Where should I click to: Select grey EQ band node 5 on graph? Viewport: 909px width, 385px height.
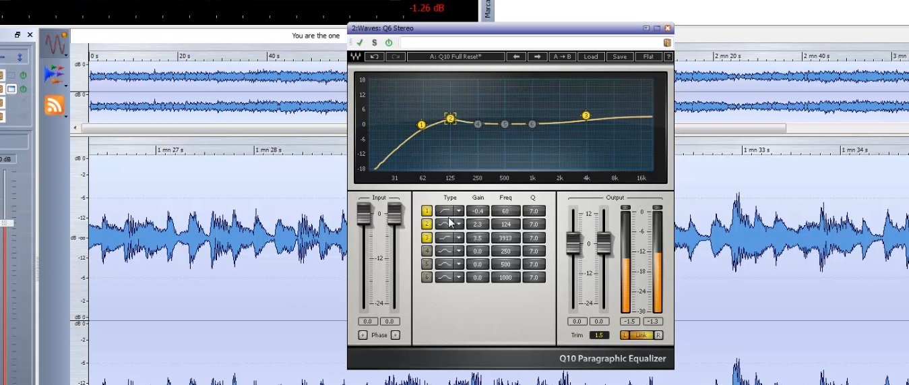(x=505, y=124)
